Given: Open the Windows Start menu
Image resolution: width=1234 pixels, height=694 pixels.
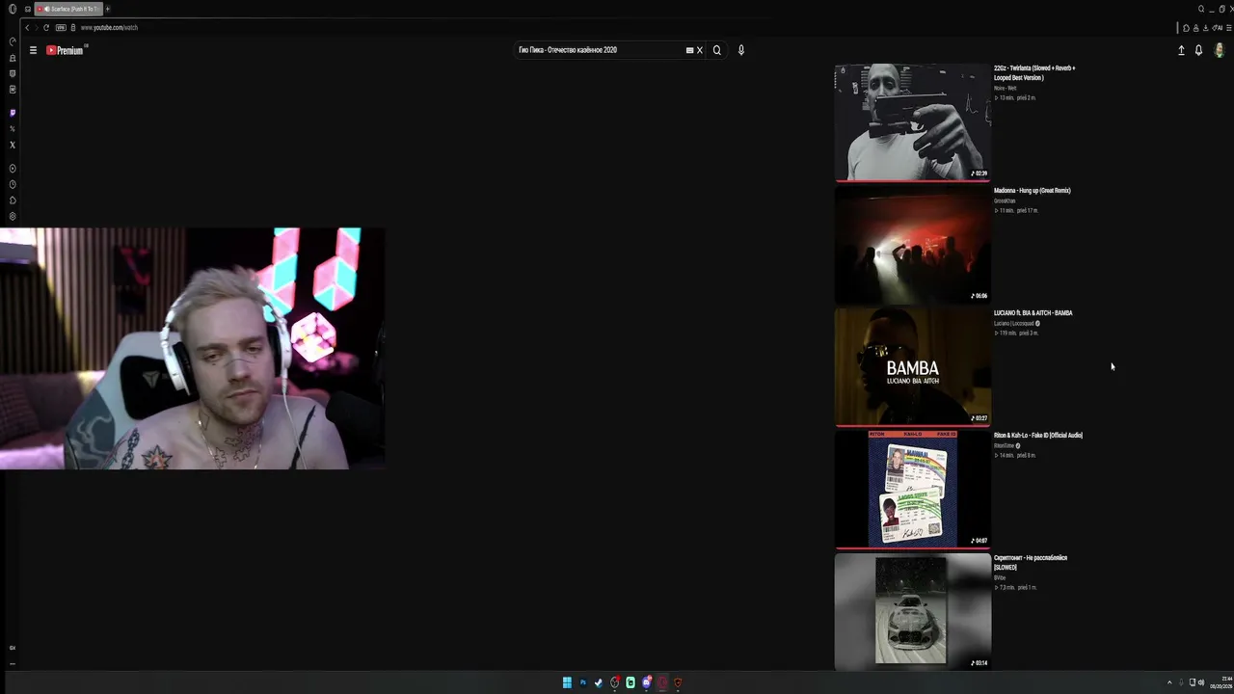Looking at the screenshot, I should pos(567,682).
